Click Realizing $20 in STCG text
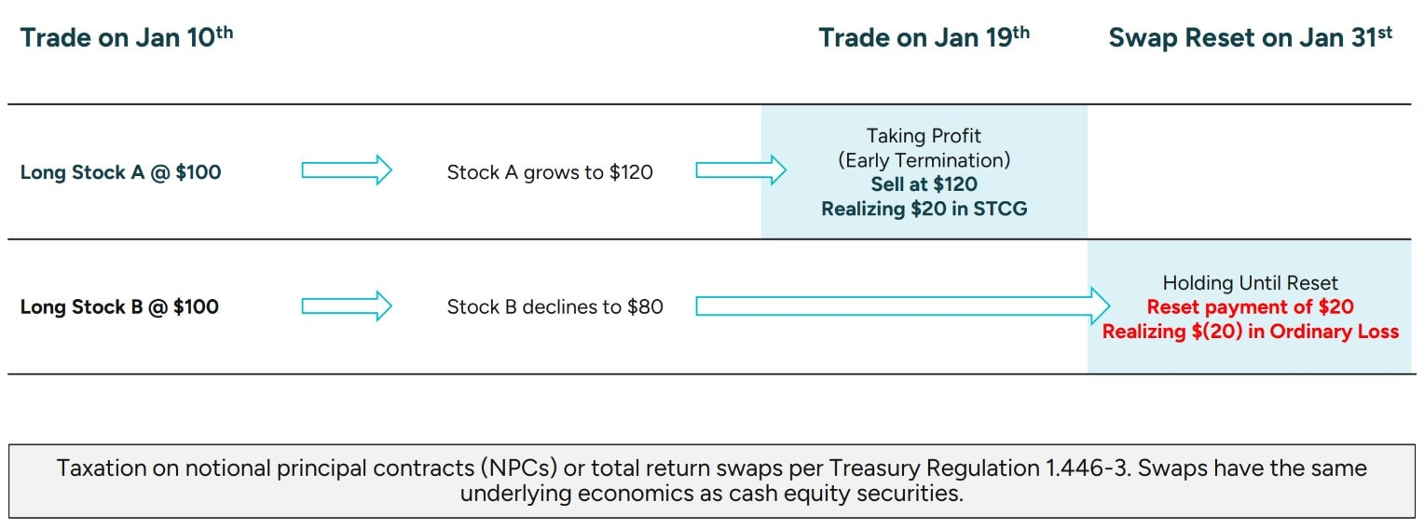Screen dimensions: 1424x529 tap(924, 209)
